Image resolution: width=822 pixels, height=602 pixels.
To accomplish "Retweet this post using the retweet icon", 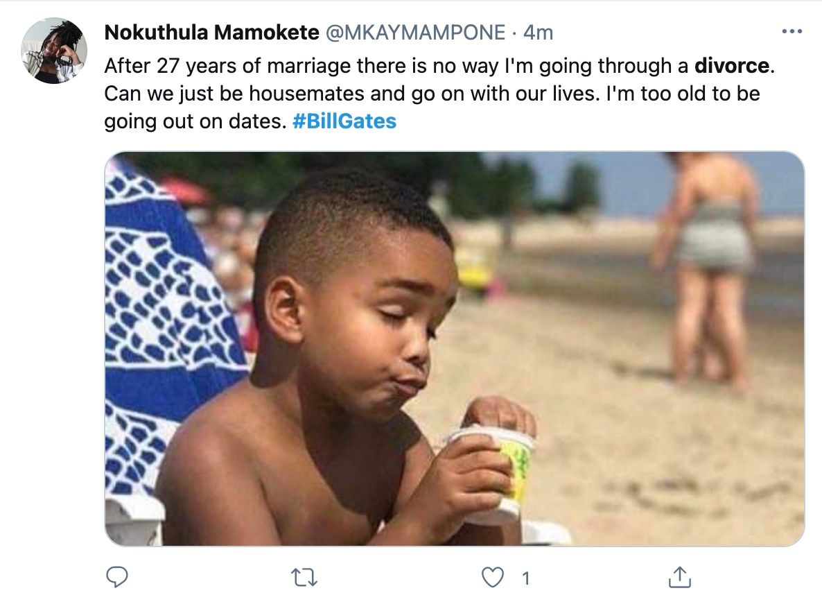I will tap(304, 577).
